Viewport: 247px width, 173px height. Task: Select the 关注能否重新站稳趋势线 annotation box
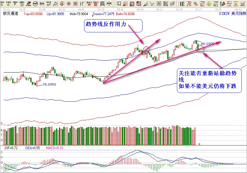pyautogui.click(x=209, y=81)
